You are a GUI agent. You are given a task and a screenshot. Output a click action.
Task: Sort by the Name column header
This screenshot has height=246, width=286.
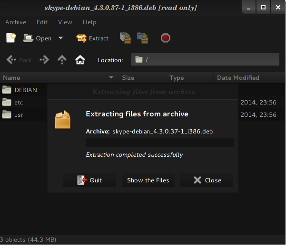click(x=59, y=78)
